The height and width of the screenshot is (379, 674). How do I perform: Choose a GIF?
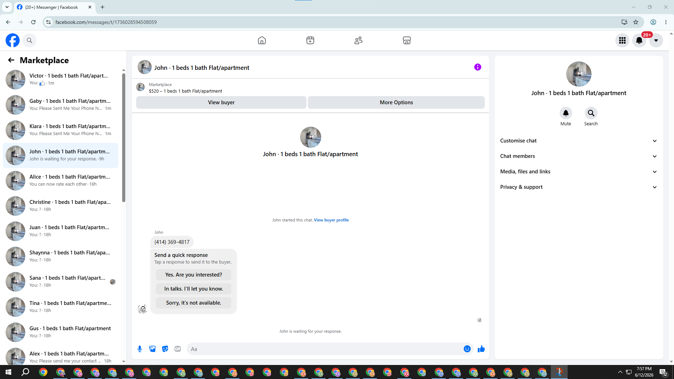tap(178, 349)
